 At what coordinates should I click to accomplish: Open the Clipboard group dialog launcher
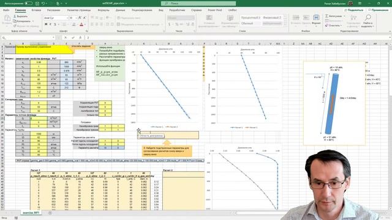(x=40, y=31)
